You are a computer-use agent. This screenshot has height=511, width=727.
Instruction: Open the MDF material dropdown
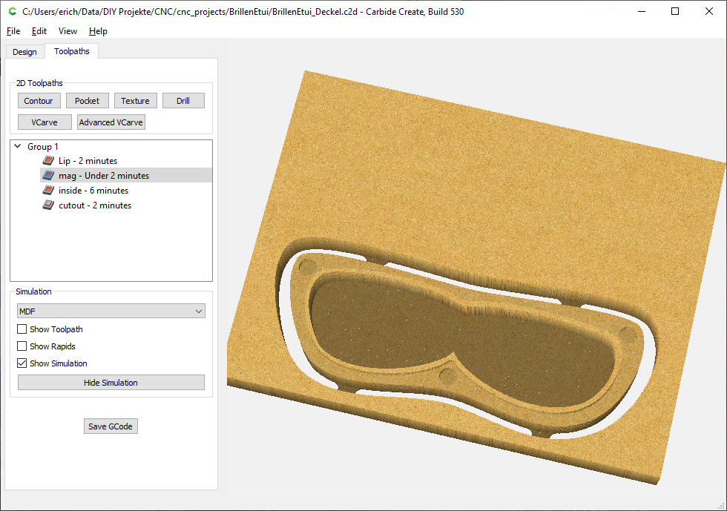pyautogui.click(x=111, y=311)
